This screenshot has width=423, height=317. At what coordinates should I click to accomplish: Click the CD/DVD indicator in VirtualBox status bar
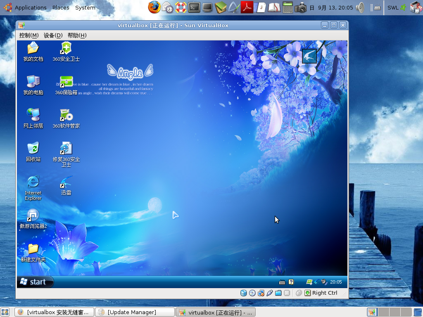pyautogui.click(x=252, y=293)
